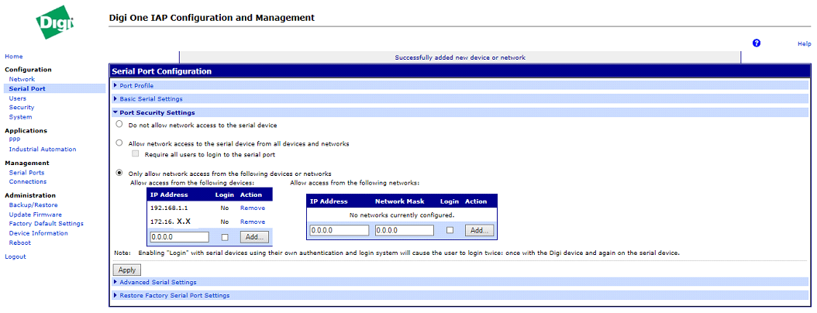Select 'Allow network access from all devices' radio
817x313 pixels.
(x=119, y=143)
